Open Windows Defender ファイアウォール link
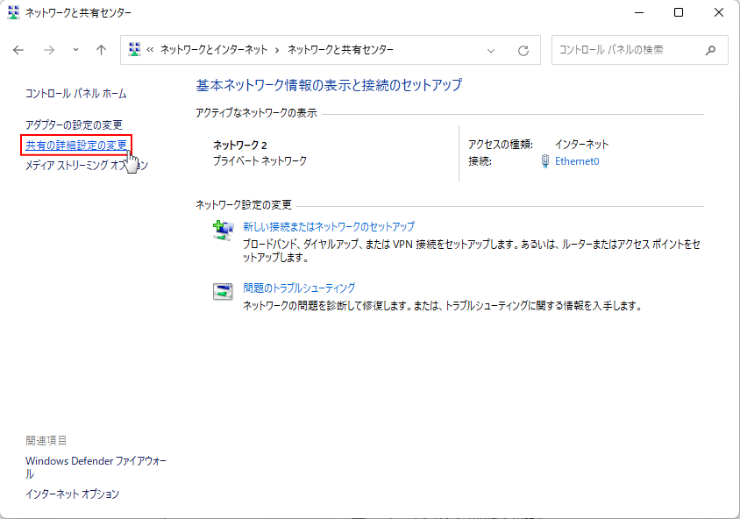Image resolution: width=740 pixels, height=519 pixels. [96, 467]
